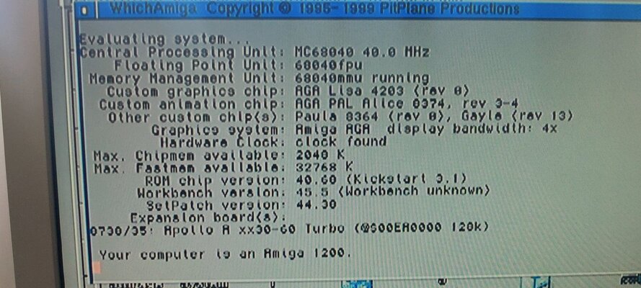Click the WhichAmiga window title bar
This screenshot has height=288, width=641.
pyautogui.click(x=368, y=9)
